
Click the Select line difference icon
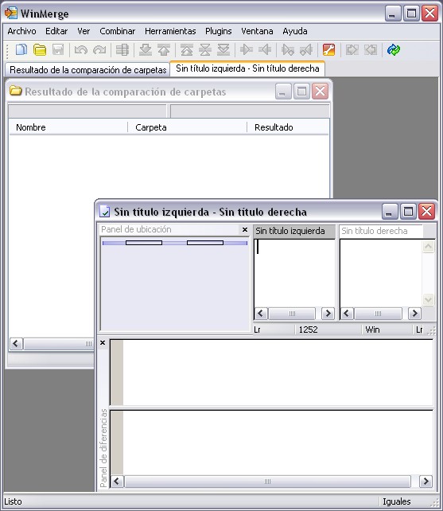[x=122, y=50]
